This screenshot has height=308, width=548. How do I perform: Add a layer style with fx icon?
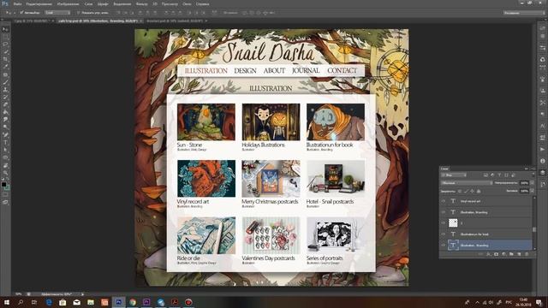coord(489,254)
